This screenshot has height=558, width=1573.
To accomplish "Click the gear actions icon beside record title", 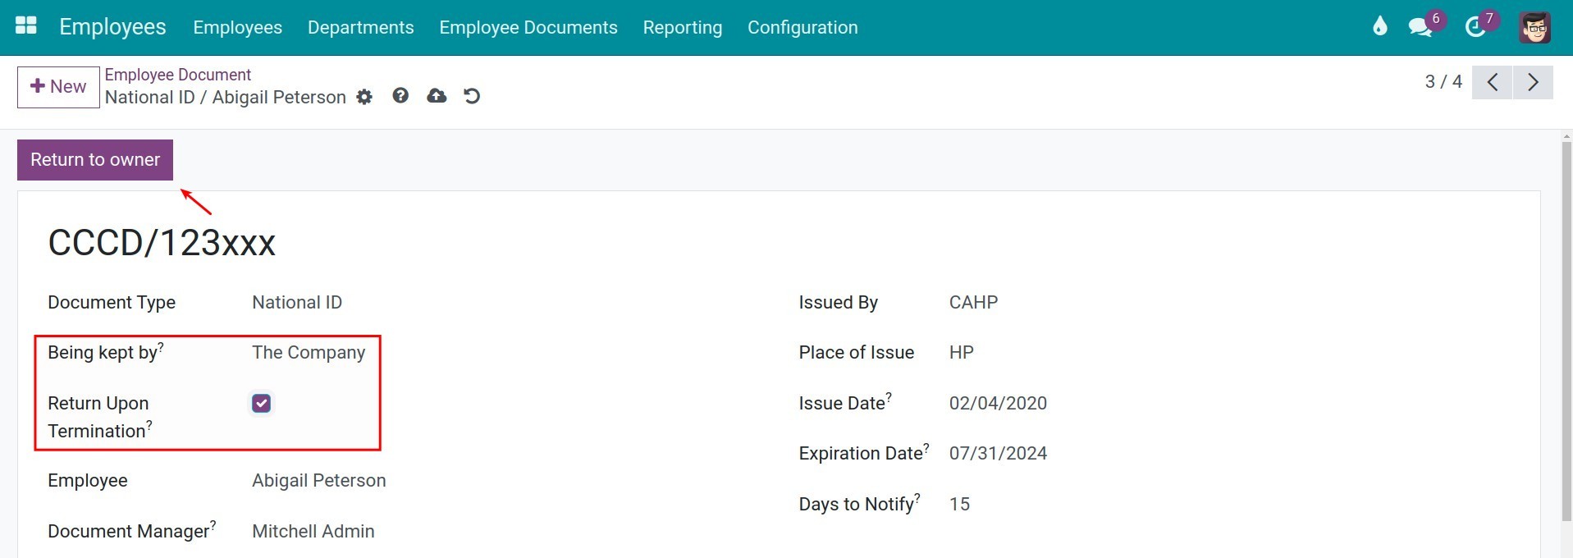I will click(x=364, y=98).
